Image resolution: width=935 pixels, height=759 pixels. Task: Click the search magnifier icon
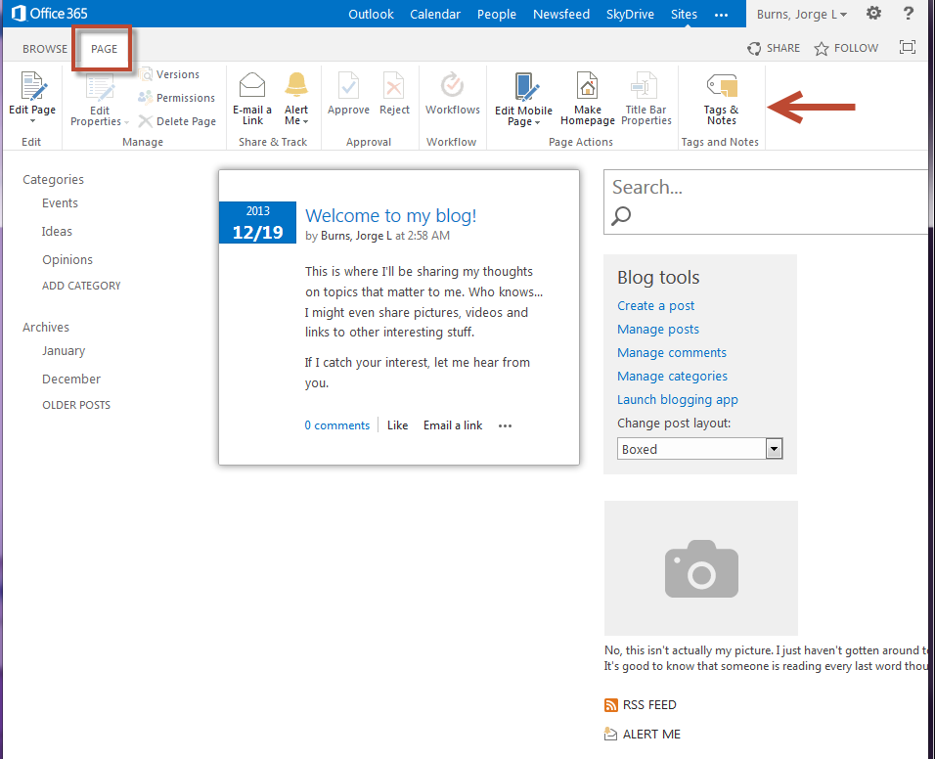click(x=621, y=216)
